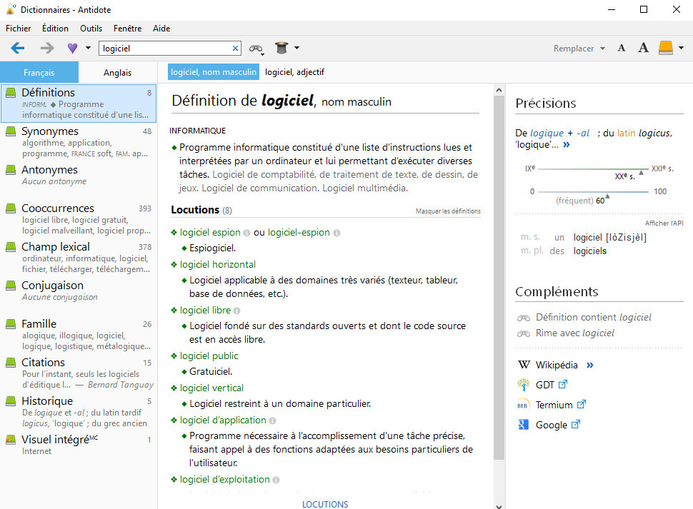
Task: Click the Visuel intégré book icon
Action: pos(11,440)
